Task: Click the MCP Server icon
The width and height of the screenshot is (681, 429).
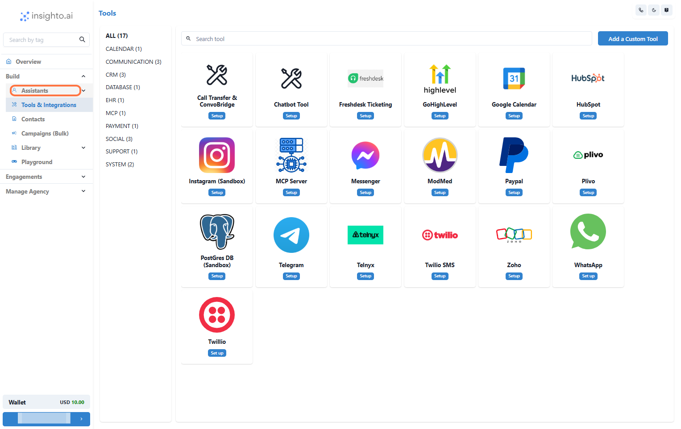Action: [291, 155]
